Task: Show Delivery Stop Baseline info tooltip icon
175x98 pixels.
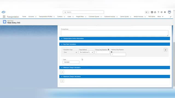Action: (112, 52)
